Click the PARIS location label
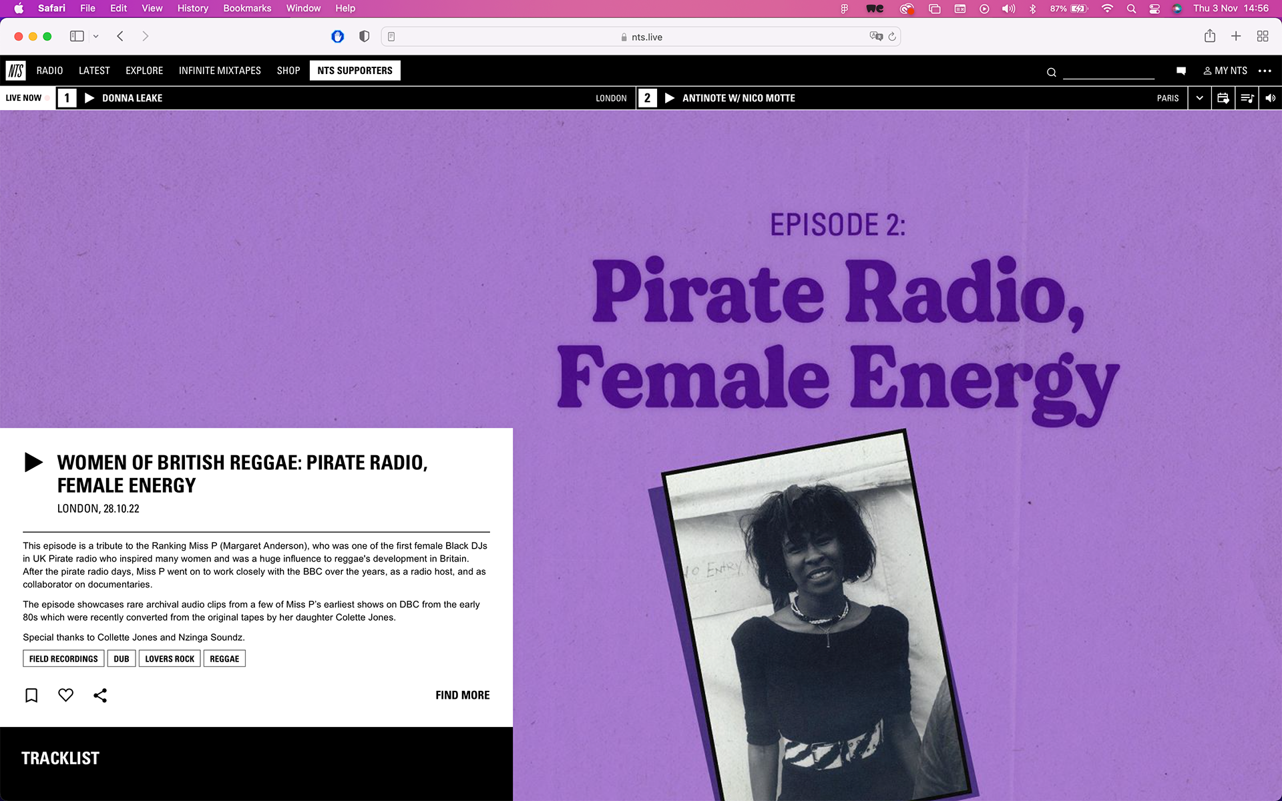This screenshot has height=801, width=1282. (1168, 98)
